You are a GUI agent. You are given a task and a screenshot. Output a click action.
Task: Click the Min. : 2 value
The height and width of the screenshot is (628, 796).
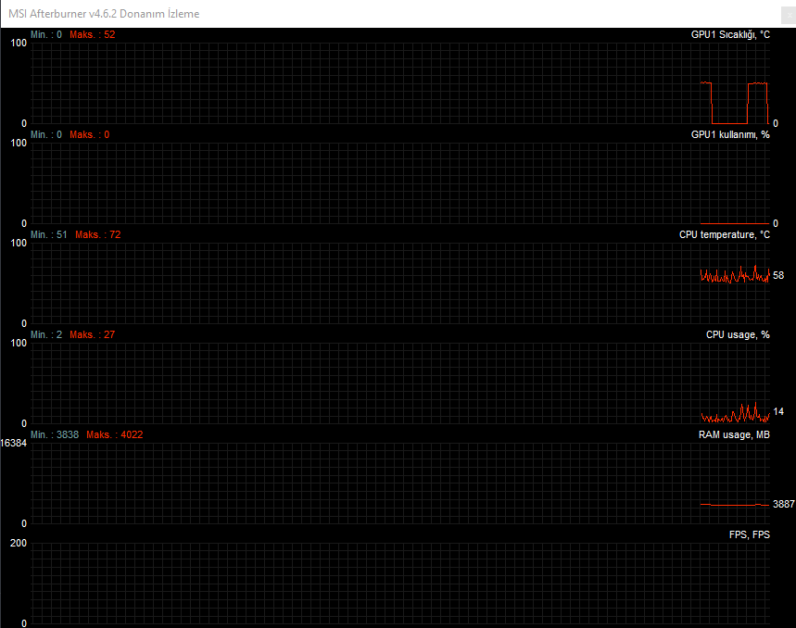[x=46, y=334]
